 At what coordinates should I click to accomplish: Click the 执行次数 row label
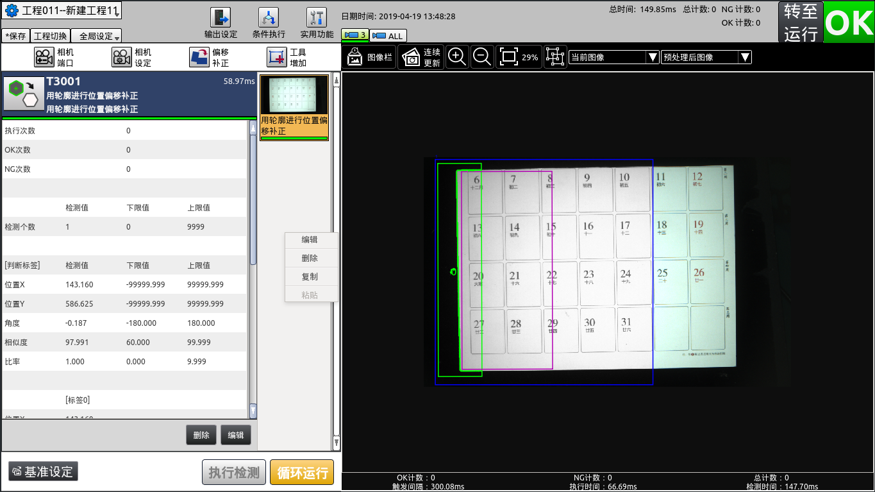(x=20, y=131)
